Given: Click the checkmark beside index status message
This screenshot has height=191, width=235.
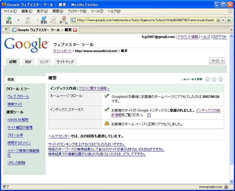Looking at the screenshot, I should click(107, 110).
